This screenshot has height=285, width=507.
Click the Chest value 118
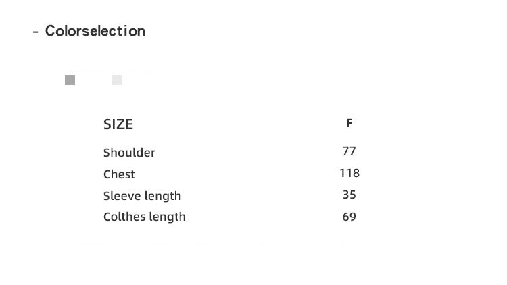coord(349,173)
